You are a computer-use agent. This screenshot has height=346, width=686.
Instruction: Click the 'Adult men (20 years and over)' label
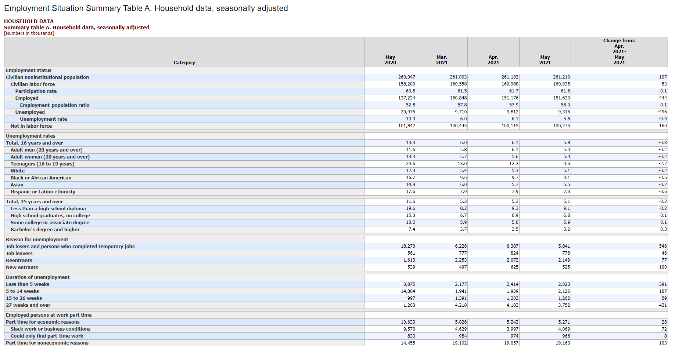point(47,150)
